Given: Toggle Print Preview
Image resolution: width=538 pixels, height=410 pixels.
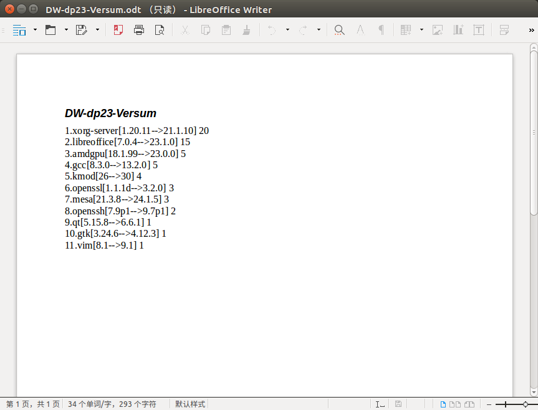Looking at the screenshot, I should pyautogui.click(x=160, y=30).
